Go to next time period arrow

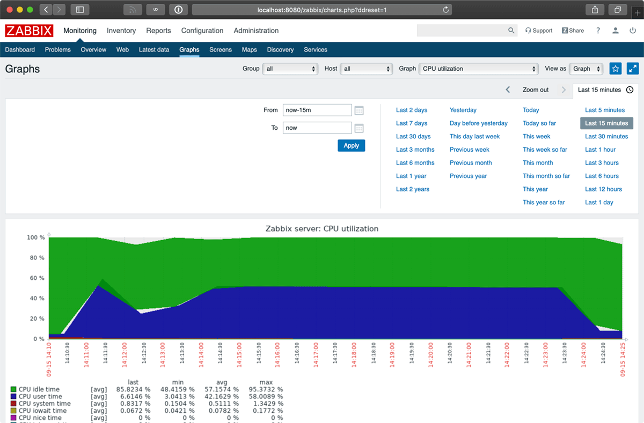point(563,90)
